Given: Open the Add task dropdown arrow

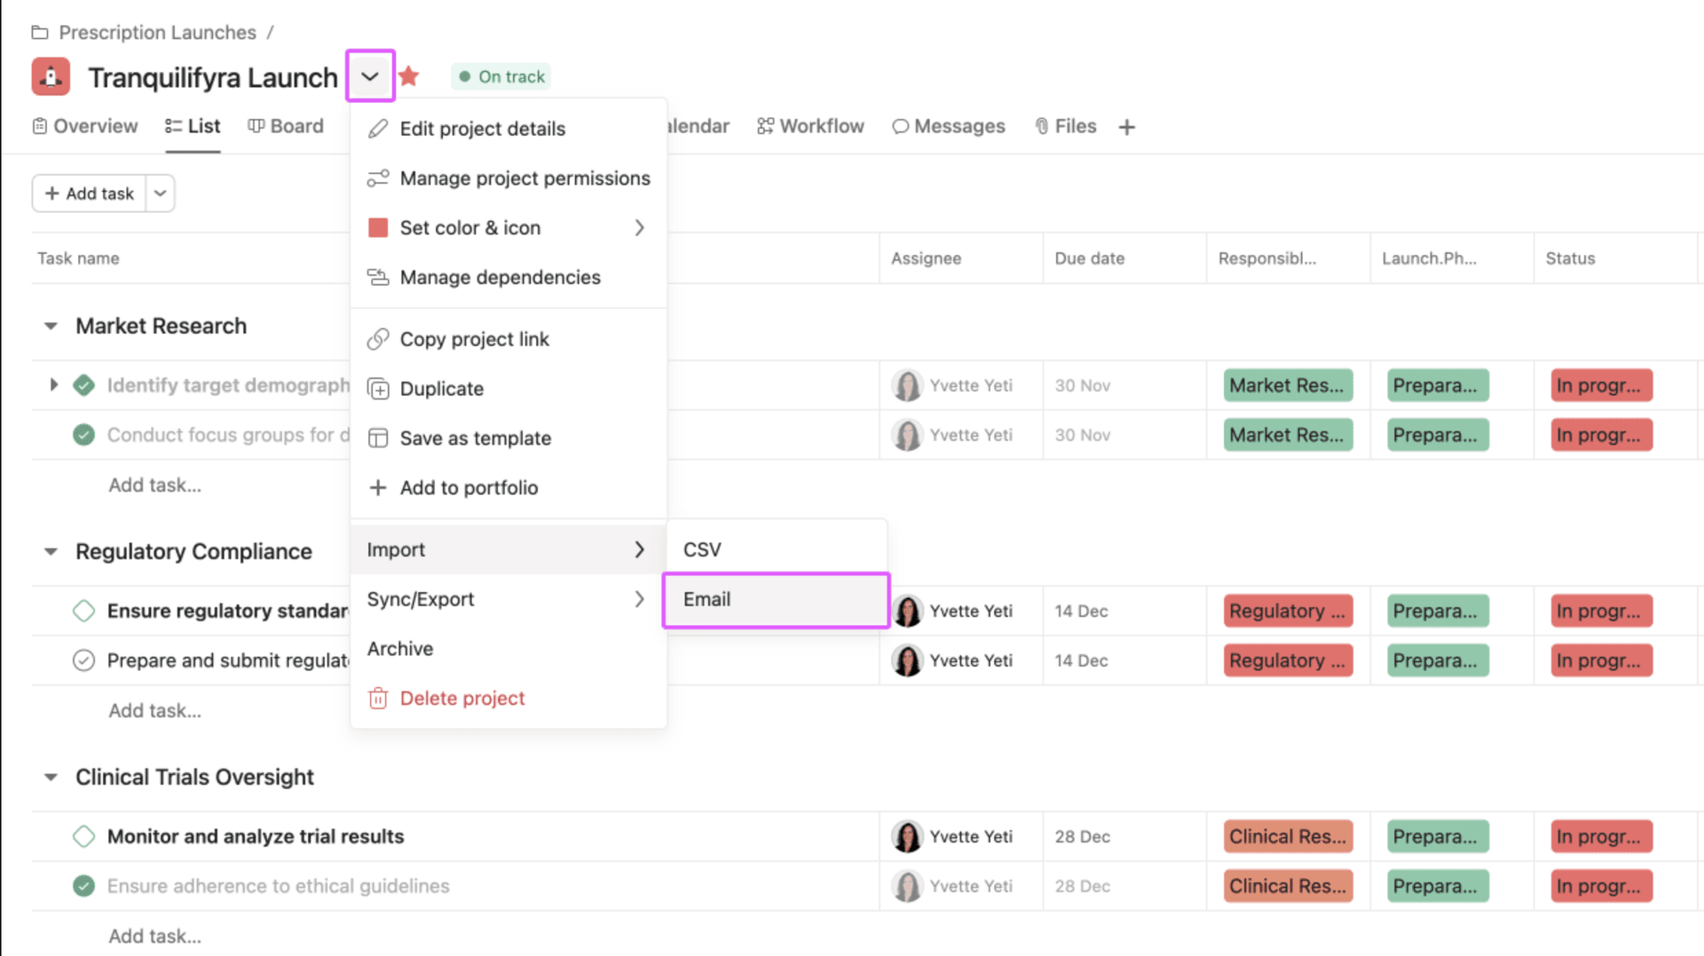Looking at the screenshot, I should pyautogui.click(x=160, y=193).
